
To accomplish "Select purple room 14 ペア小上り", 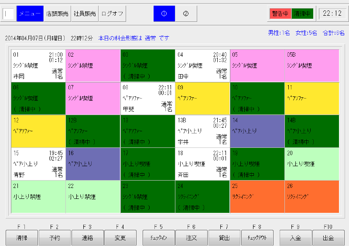I will [x=257, y=131].
